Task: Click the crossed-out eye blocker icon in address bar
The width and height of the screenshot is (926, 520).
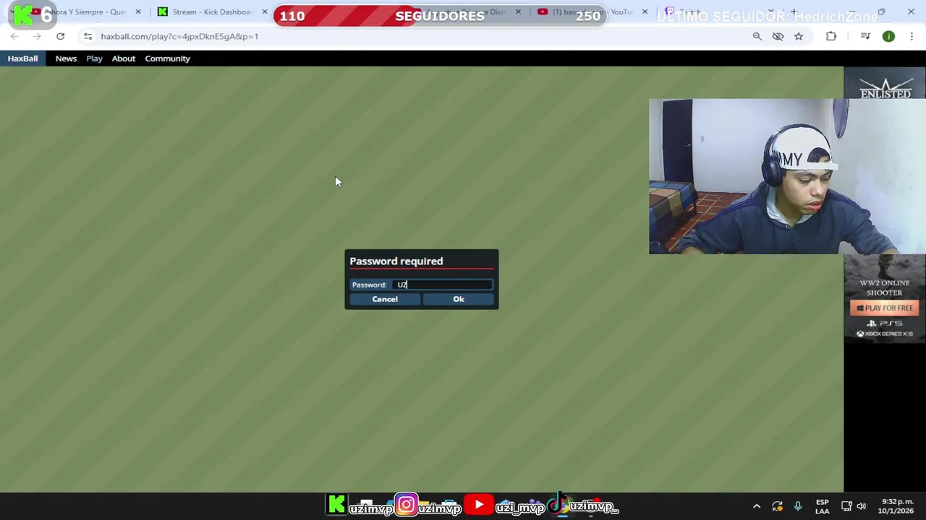Action: pos(778,36)
